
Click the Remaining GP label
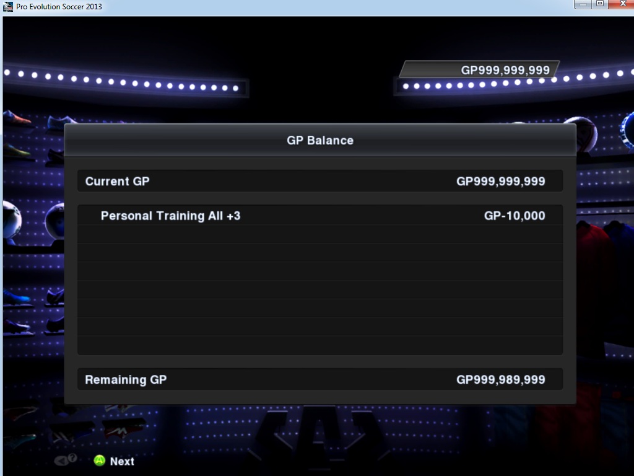pos(126,380)
